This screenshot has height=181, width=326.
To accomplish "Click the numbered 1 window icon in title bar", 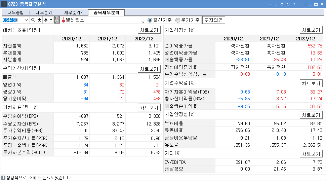I will [x=4, y=4].
